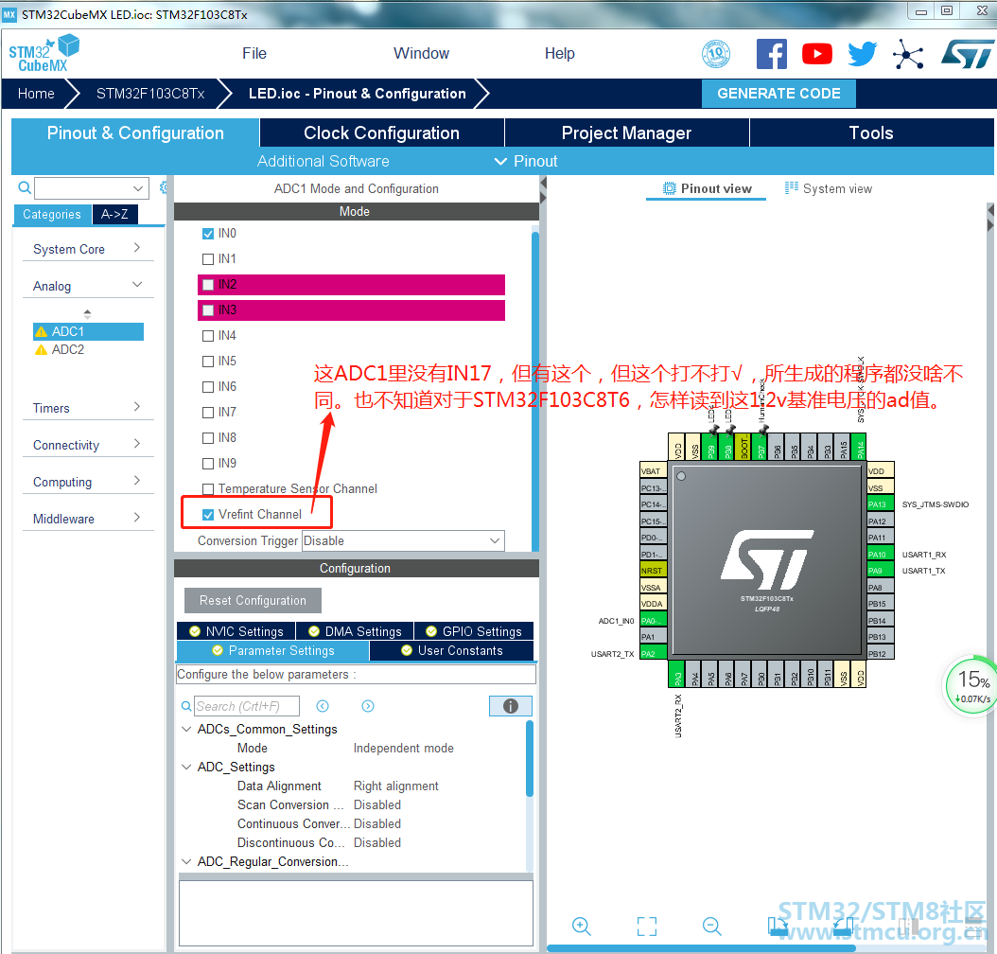Open ST Twitter page icon

click(862, 54)
